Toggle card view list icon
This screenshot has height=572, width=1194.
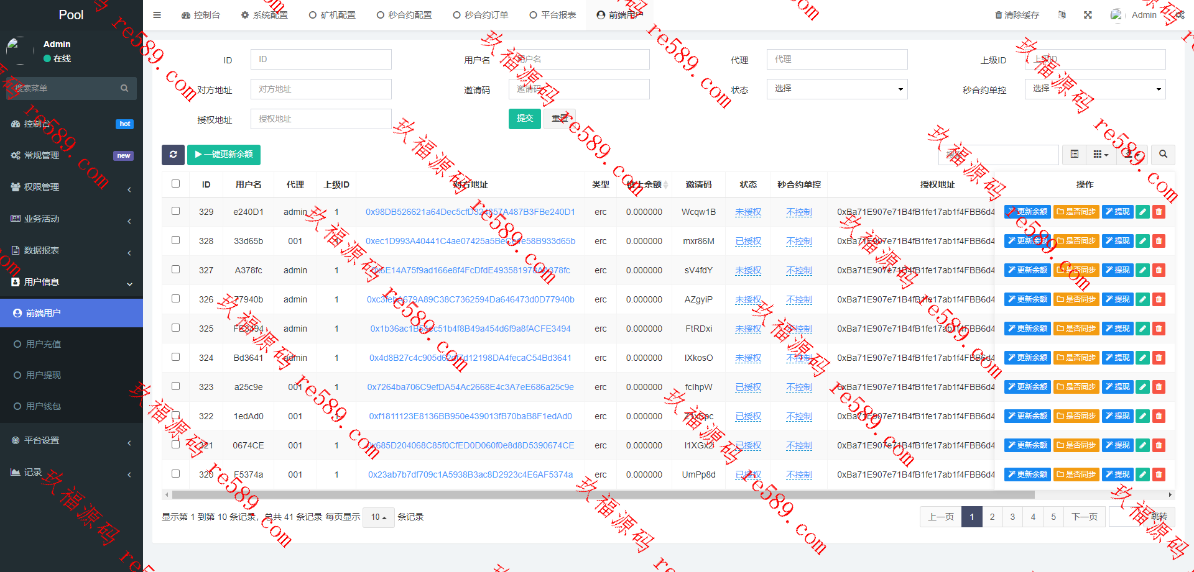1074,154
